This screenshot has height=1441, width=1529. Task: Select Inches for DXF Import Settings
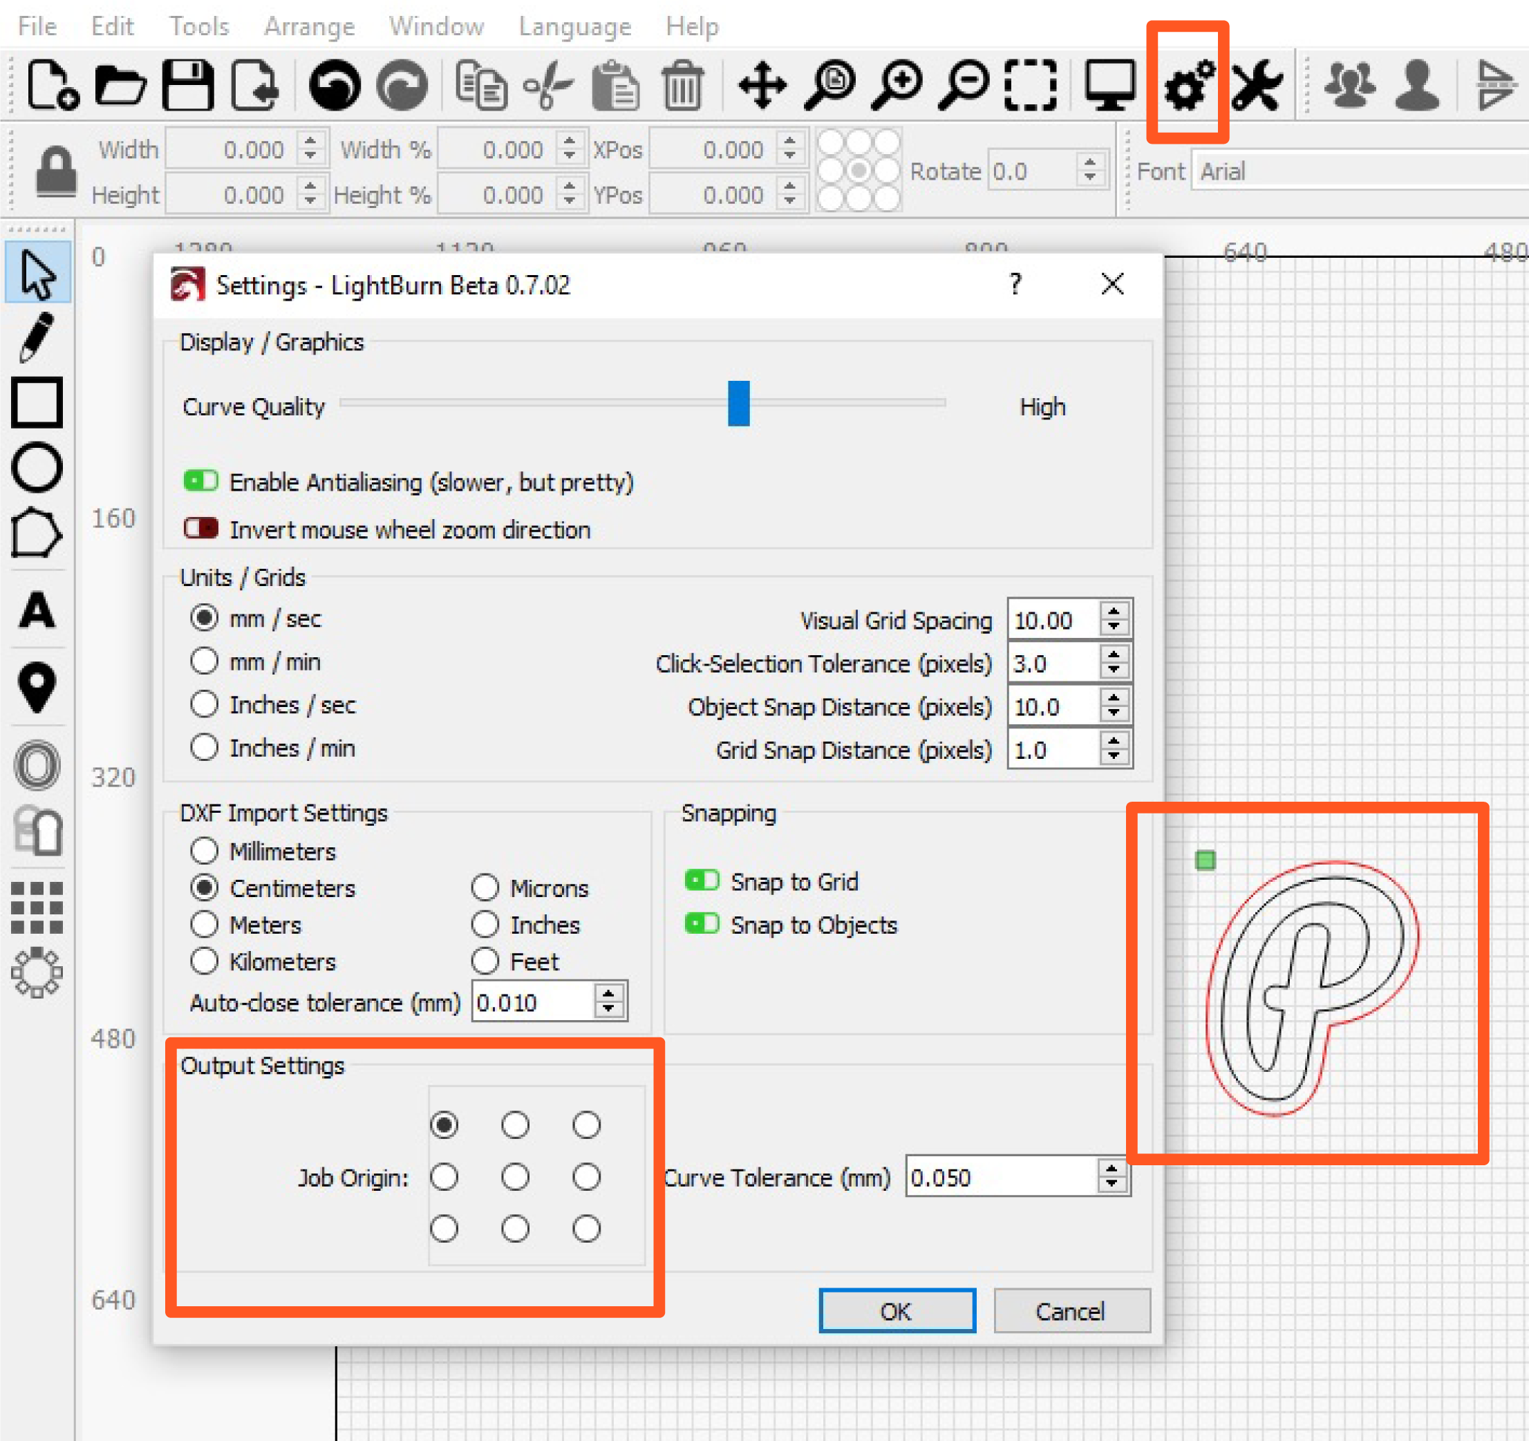coord(485,924)
